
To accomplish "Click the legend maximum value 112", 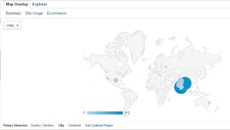I will 127,113.
